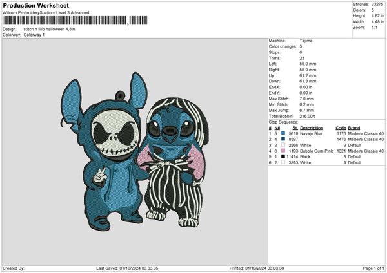Click the White 2566 thread swatch
The width and height of the screenshot is (387, 273).
(x=284, y=145)
